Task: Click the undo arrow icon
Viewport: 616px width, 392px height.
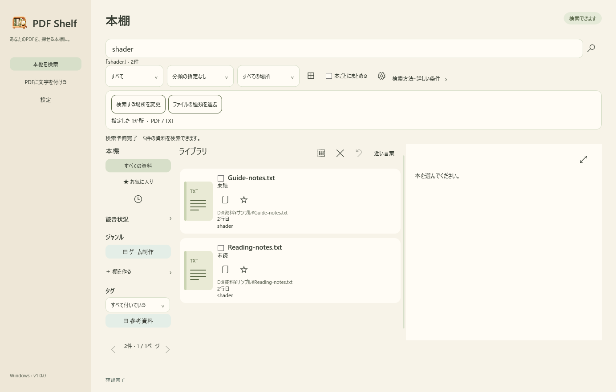Action: tap(359, 153)
